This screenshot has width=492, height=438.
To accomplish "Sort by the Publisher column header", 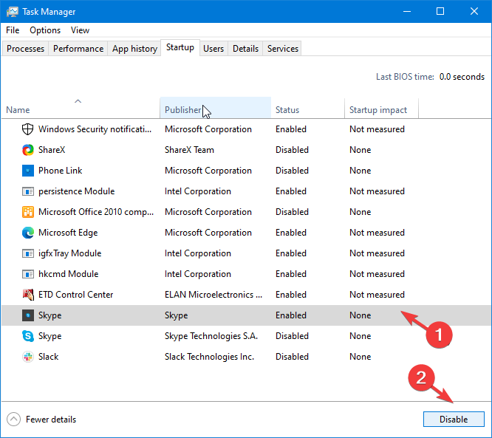I will tap(215, 108).
